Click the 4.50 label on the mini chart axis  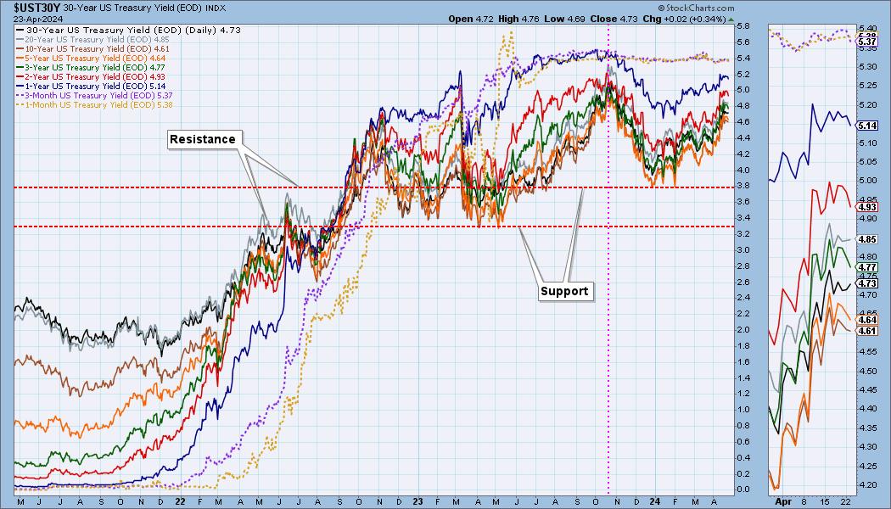[x=867, y=371]
